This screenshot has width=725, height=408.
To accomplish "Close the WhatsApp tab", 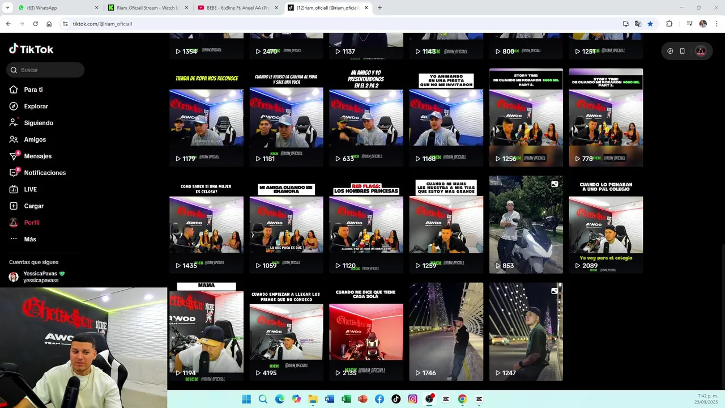I will (x=96, y=8).
